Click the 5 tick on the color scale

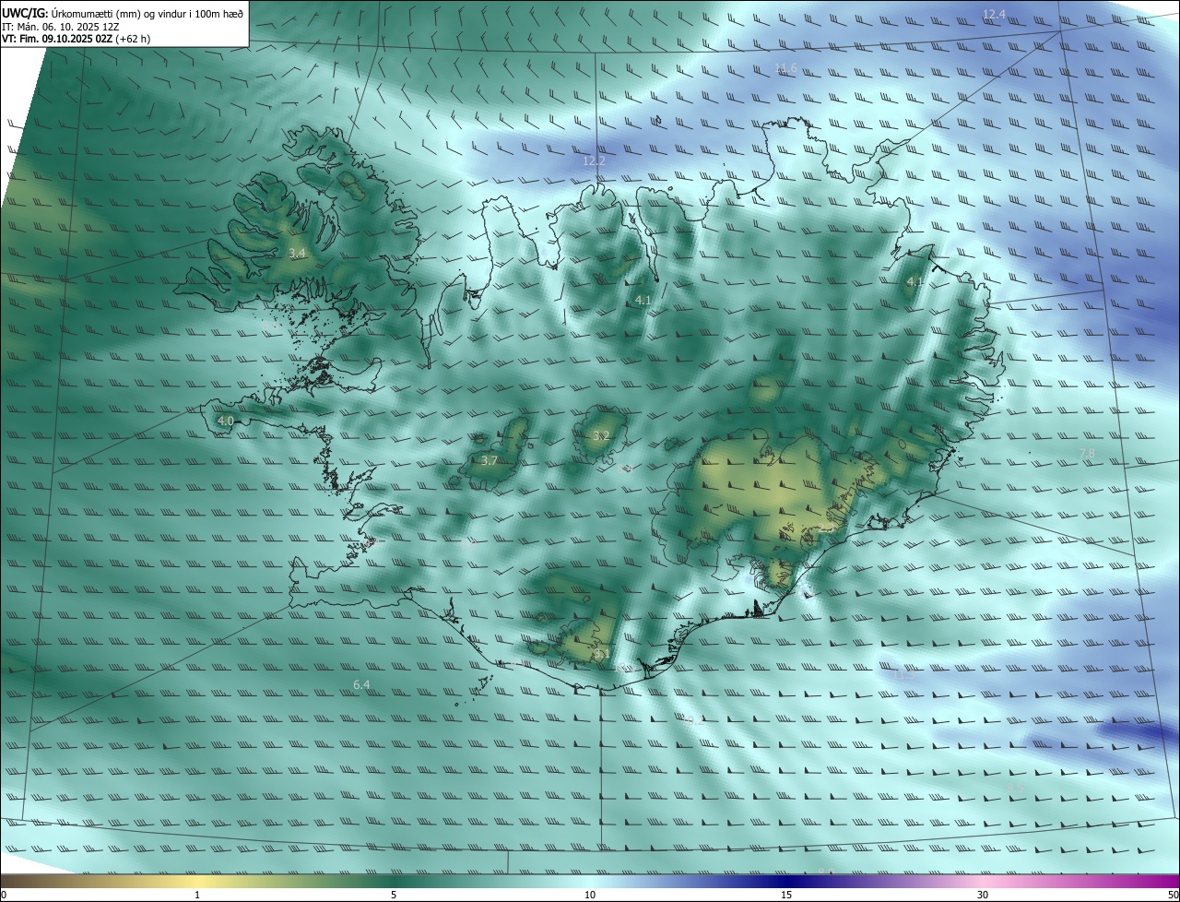point(394,895)
